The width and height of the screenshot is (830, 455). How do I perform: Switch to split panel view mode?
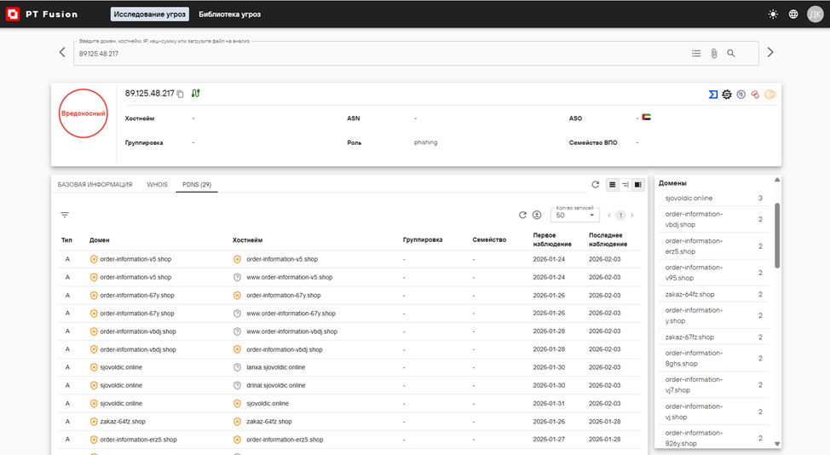tap(637, 185)
